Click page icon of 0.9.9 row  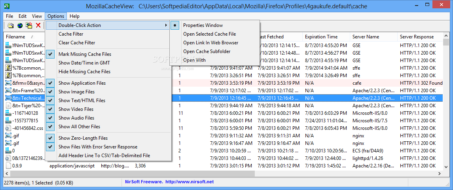8,166
